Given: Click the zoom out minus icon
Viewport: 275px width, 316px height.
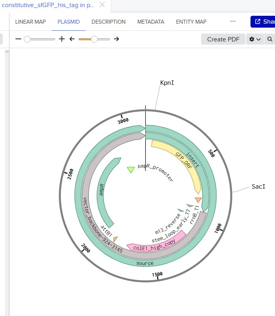Looking at the screenshot, I should pyautogui.click(x=18, y=39).
